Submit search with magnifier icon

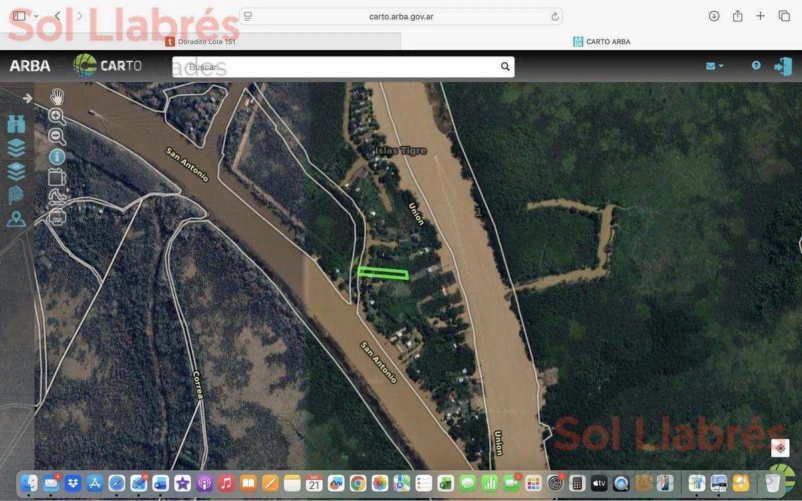(505, 67)
